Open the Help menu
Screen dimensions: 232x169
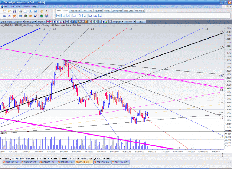tap(34, 7)
